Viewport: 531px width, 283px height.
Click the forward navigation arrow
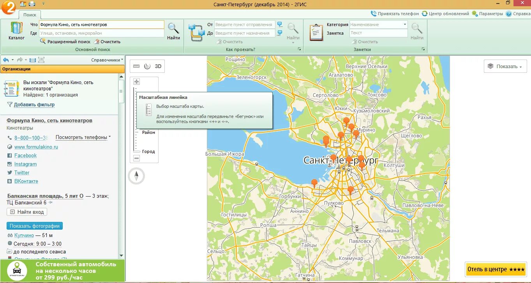(x=20, y=60)
